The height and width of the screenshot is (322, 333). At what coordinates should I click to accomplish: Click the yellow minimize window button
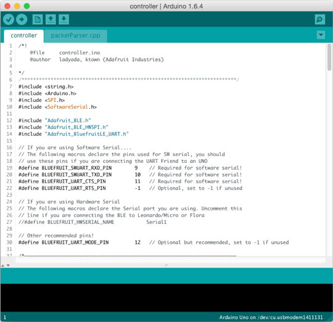(x=17, y=6)
